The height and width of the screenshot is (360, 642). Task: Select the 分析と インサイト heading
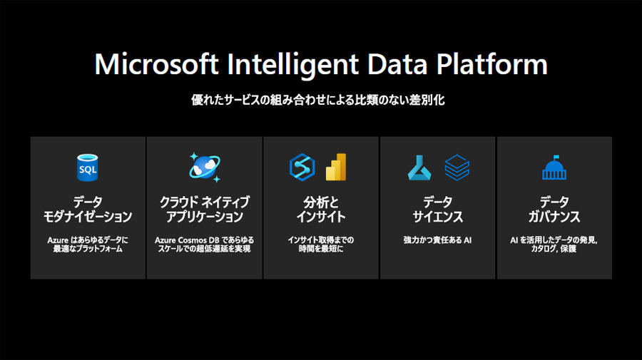point(321,209)
